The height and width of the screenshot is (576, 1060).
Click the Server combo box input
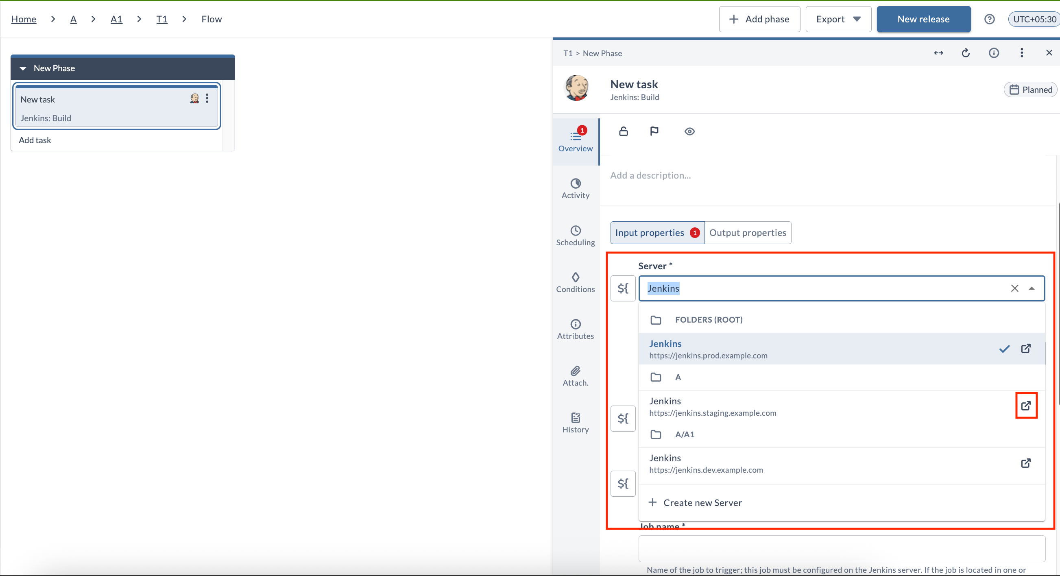click(x=842, y=288)
